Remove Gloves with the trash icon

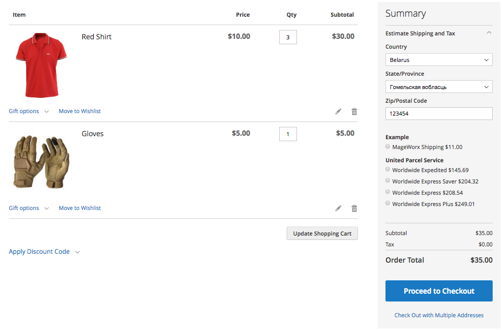coord(354,209)
